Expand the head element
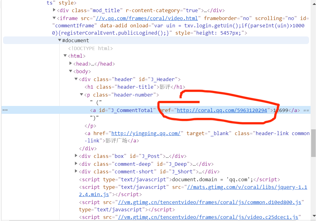Image resolution: width=316 pixels, height=221 pixels. pos(70,63)
